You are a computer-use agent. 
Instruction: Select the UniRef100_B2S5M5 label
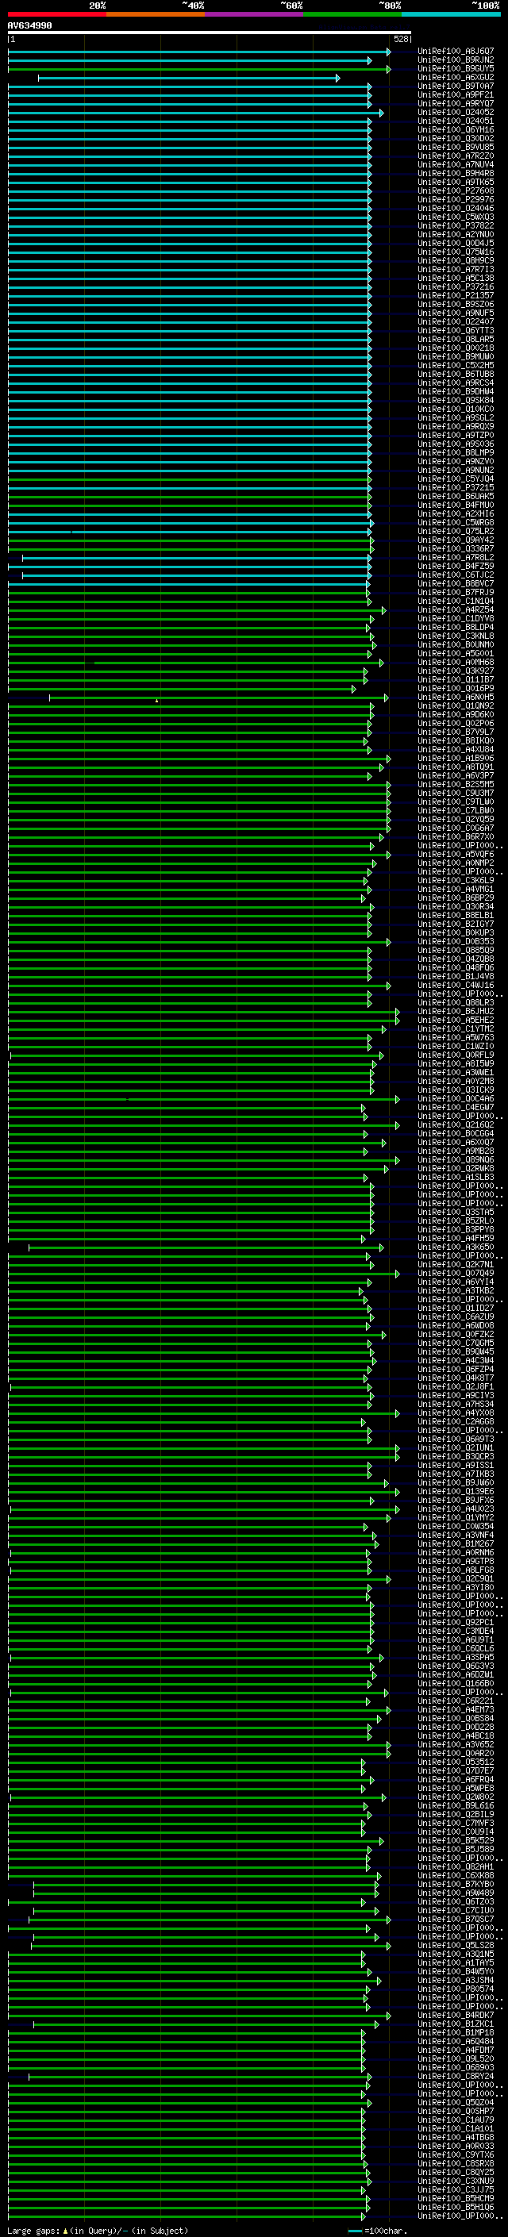point(456,784)
